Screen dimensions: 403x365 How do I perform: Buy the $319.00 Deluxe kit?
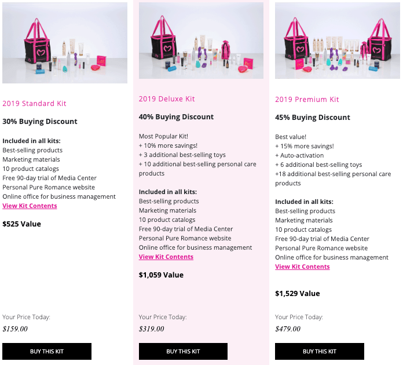pyautogui.click(x=183, y=351)
